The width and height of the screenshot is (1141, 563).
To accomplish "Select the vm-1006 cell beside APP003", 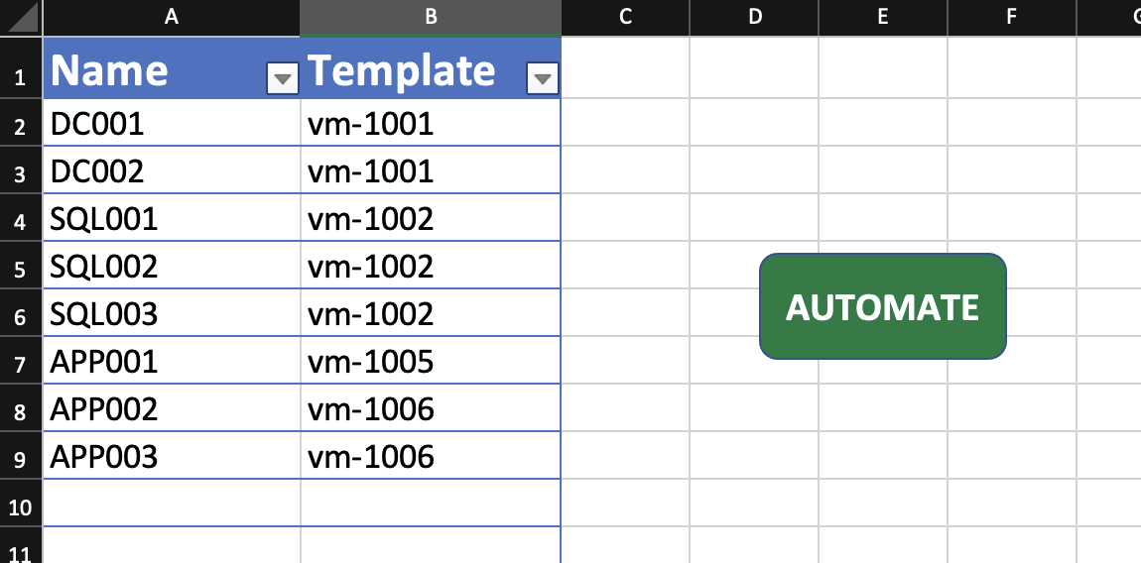I will coord(430,456).
